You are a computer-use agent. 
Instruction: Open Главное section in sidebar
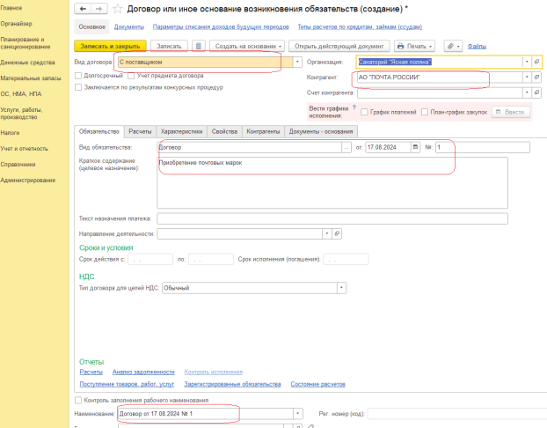pyautogui.click(x=11, y=8)
